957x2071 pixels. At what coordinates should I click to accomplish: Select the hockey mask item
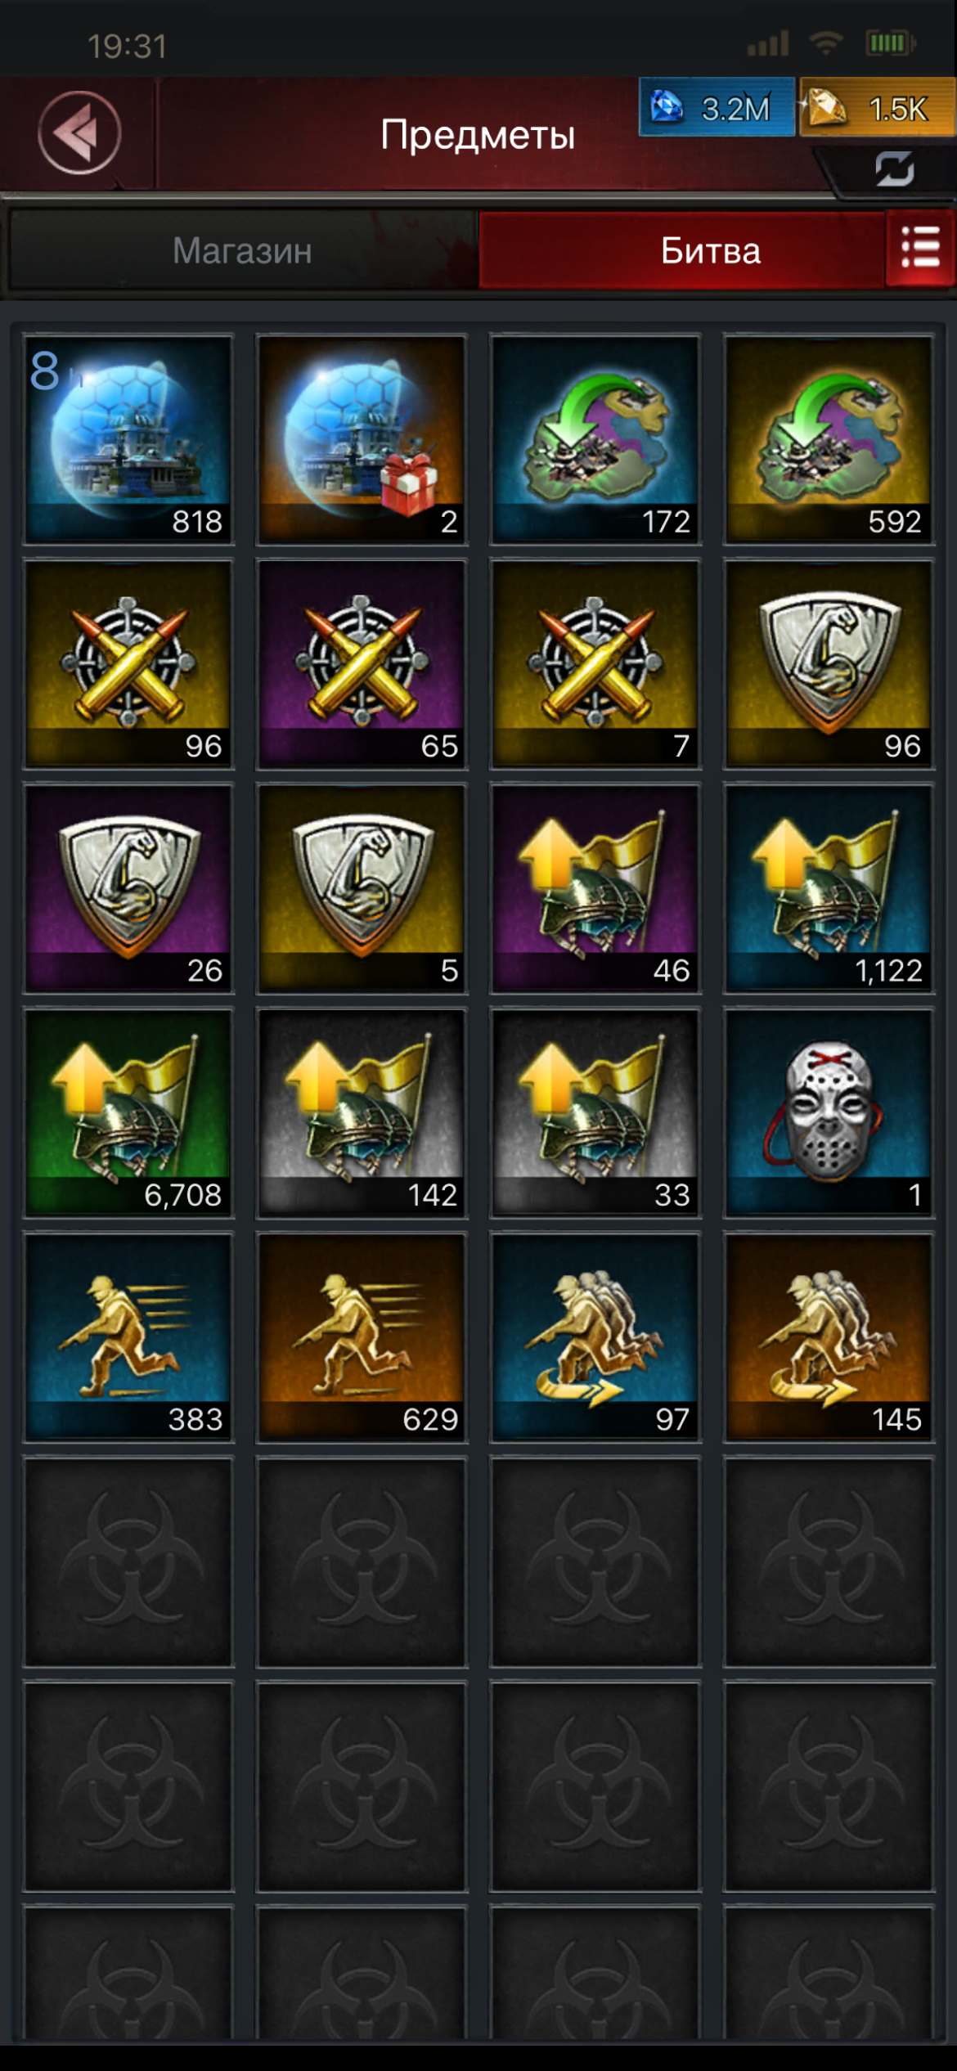point(829,1113)
